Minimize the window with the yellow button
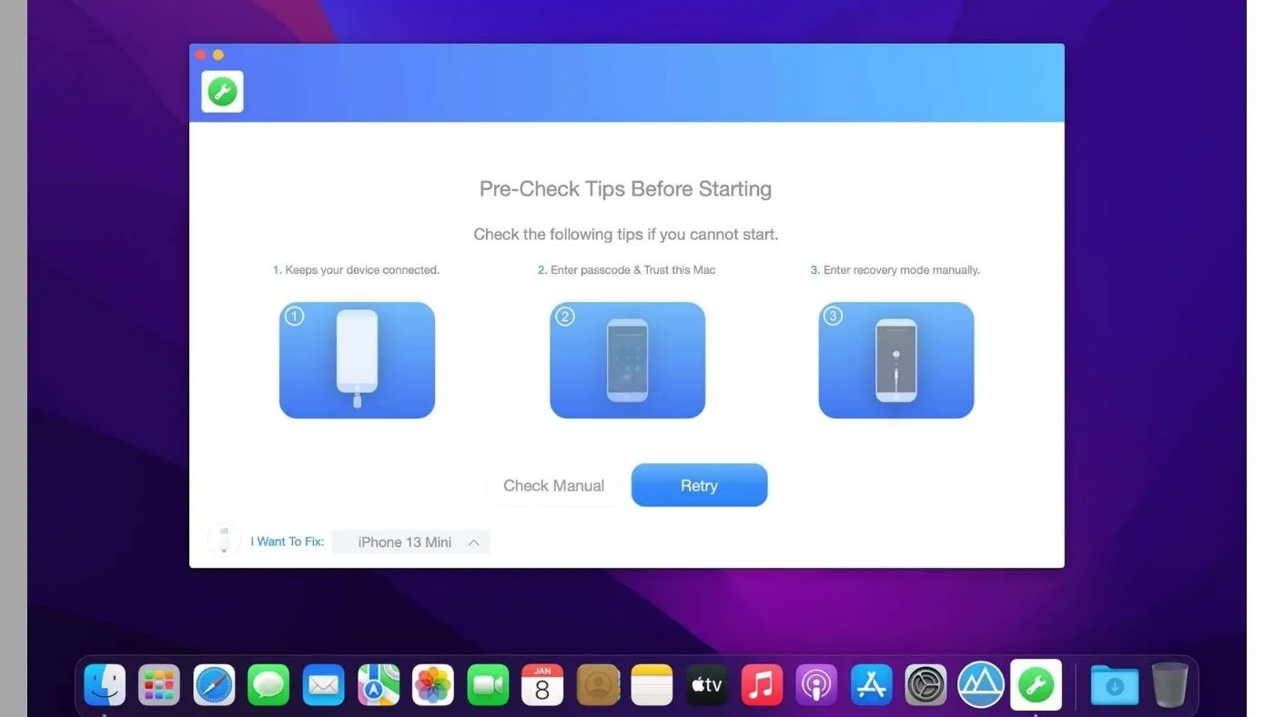 pos(218,56)
